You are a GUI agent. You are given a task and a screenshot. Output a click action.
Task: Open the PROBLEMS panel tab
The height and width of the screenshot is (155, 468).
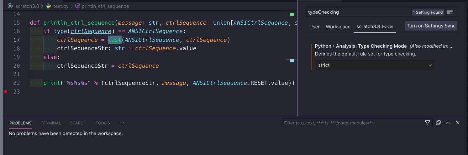pos(20,123)
